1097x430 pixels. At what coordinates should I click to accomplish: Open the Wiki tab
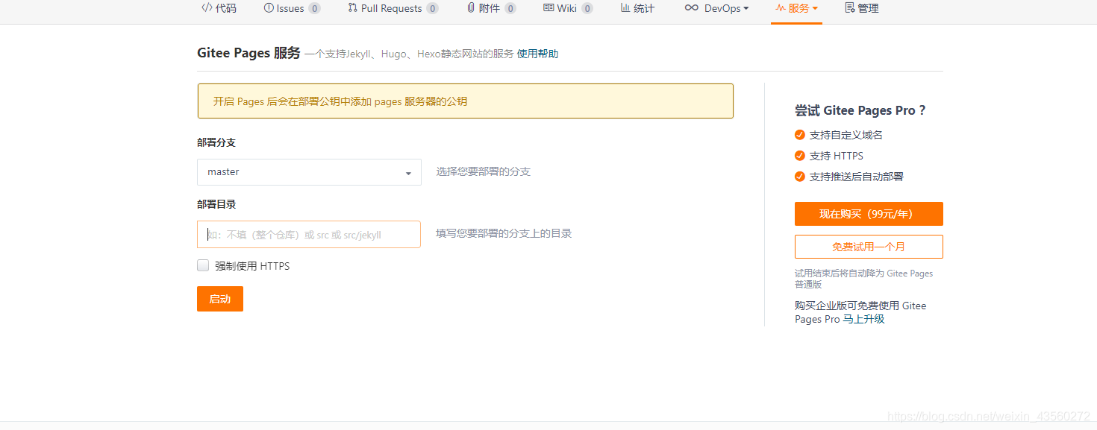568,8
